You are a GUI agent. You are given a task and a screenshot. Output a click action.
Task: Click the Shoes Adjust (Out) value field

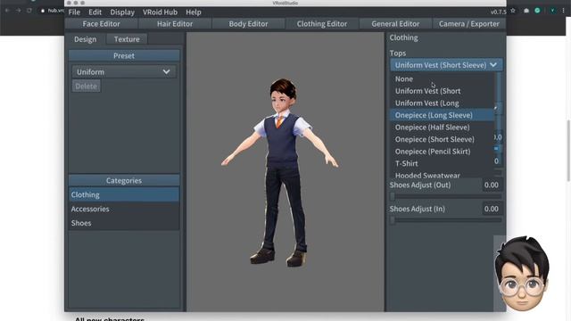[492, 185]
